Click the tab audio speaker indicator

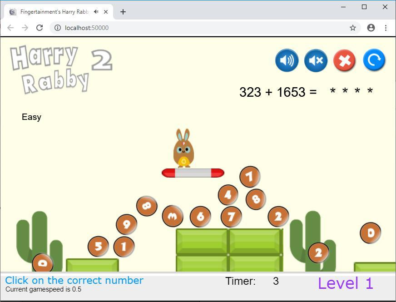tap(96, 12)
